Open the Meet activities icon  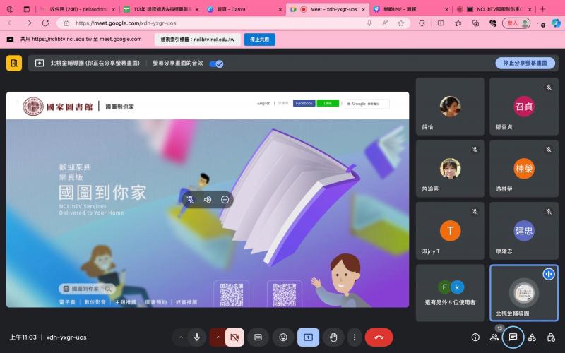coord(532,337)
